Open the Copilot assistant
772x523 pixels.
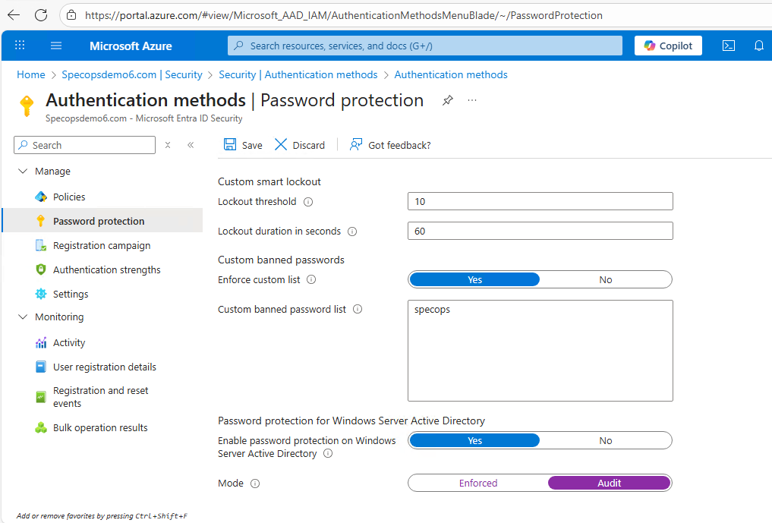tap(668, 46)
